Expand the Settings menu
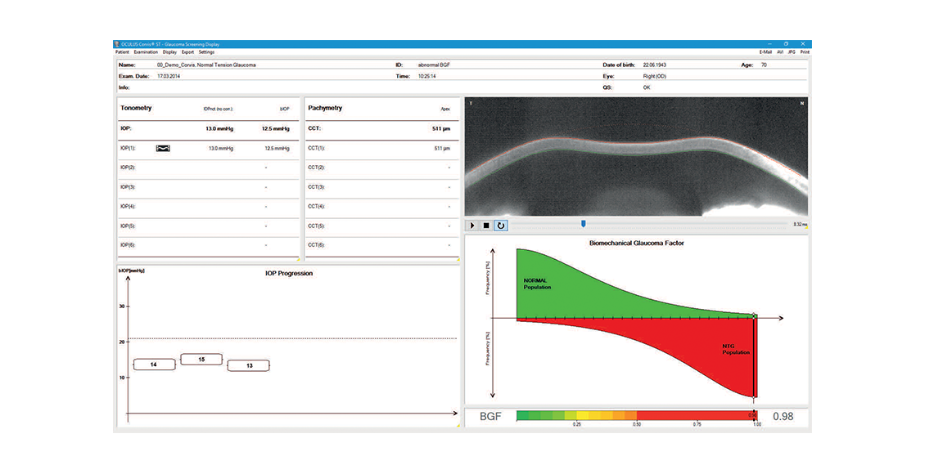 click(206, 52)
